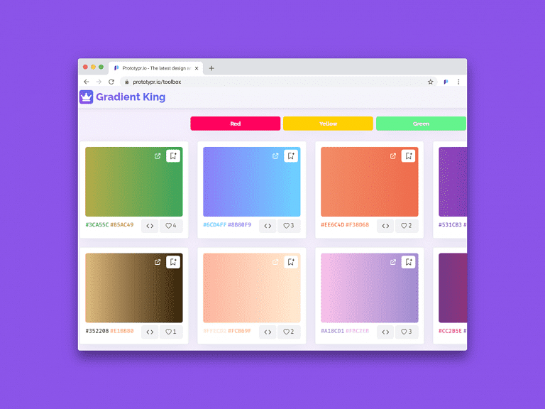
Task: Click the lavender pink gradient swatch
Action: (369, 288)
